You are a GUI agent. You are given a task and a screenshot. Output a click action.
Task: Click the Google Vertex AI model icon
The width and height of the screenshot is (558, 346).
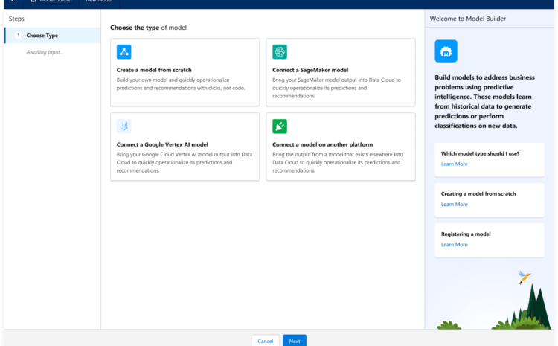pyautogui.click(x=124, y=126)
